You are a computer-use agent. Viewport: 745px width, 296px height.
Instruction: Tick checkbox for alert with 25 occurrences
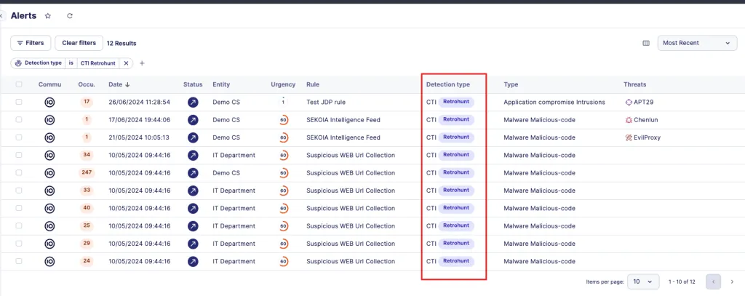18,225
